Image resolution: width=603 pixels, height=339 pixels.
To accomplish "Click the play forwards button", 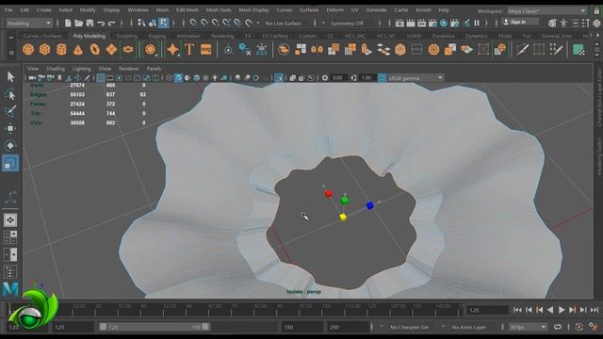I will coord(562,310).
